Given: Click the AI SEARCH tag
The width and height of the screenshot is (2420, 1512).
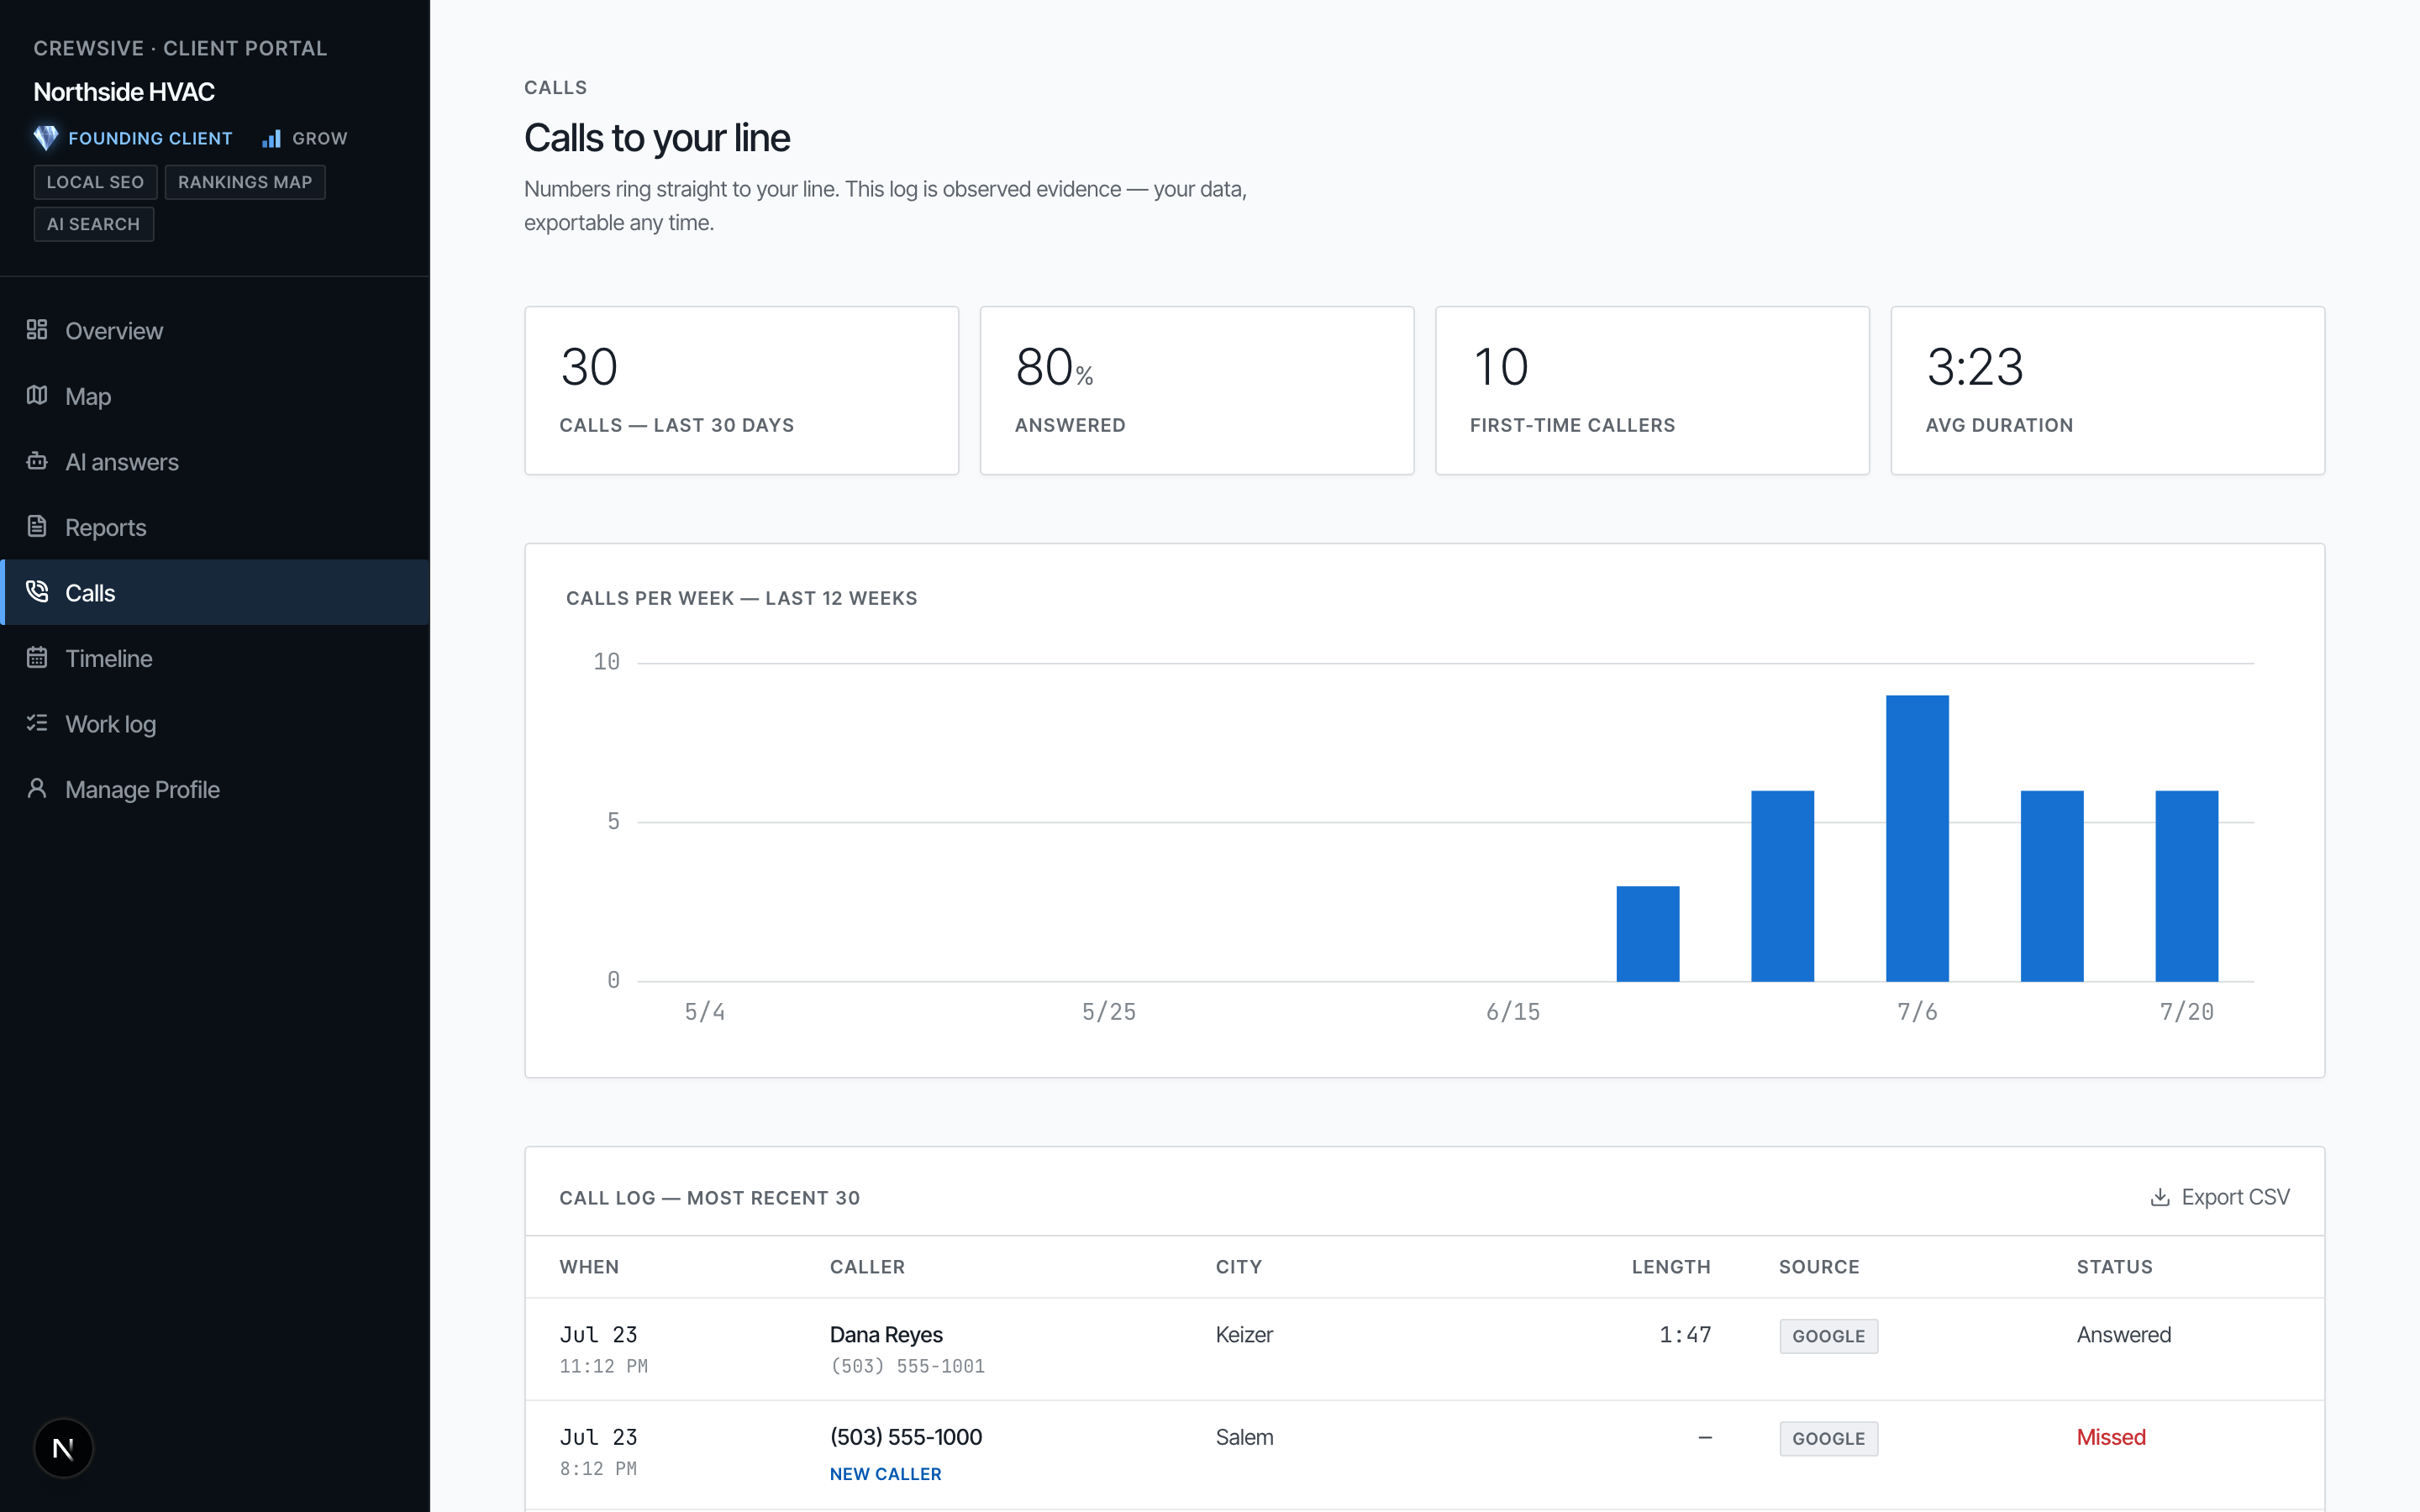Looking at the screenshot, I should [x=93, y=224].
